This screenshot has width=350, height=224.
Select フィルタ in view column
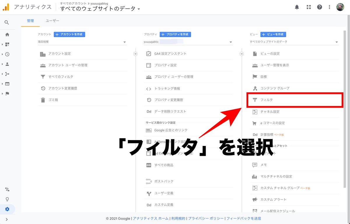pos(294,100)
